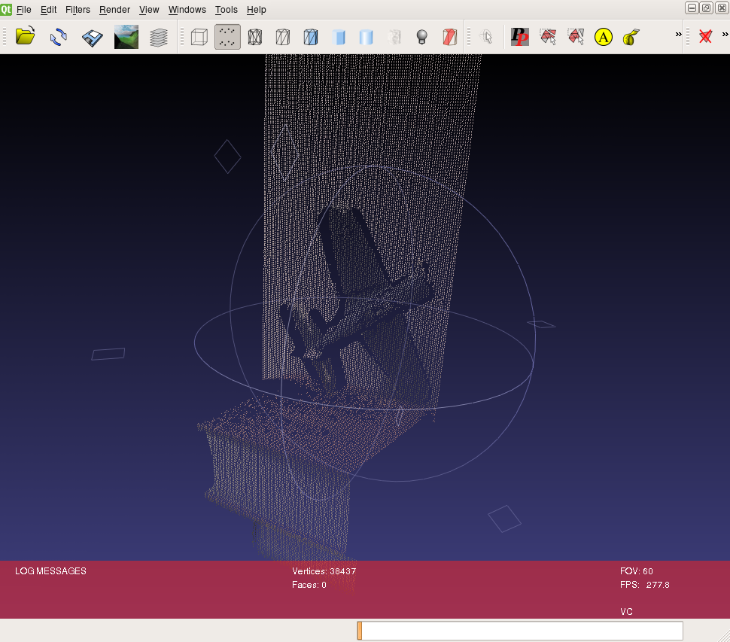Viewport: 730px width, 642px height.
Task: Open the Windows menu
Action: coord(187,10)
